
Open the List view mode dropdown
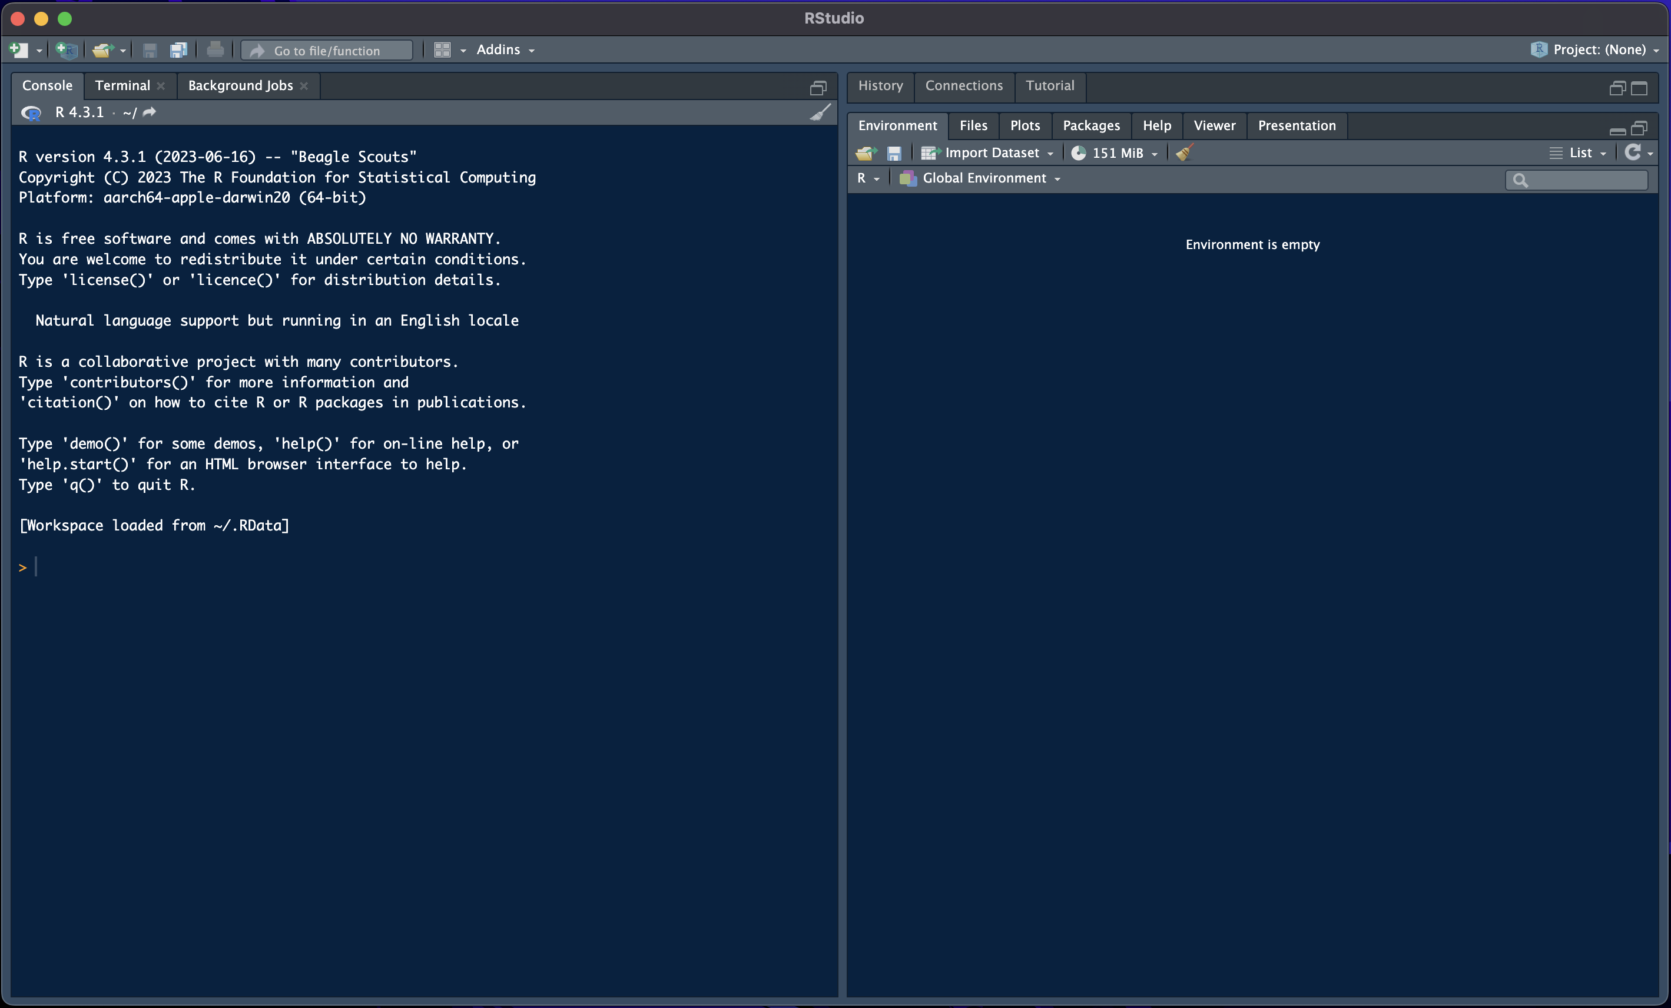(1580, 152)
